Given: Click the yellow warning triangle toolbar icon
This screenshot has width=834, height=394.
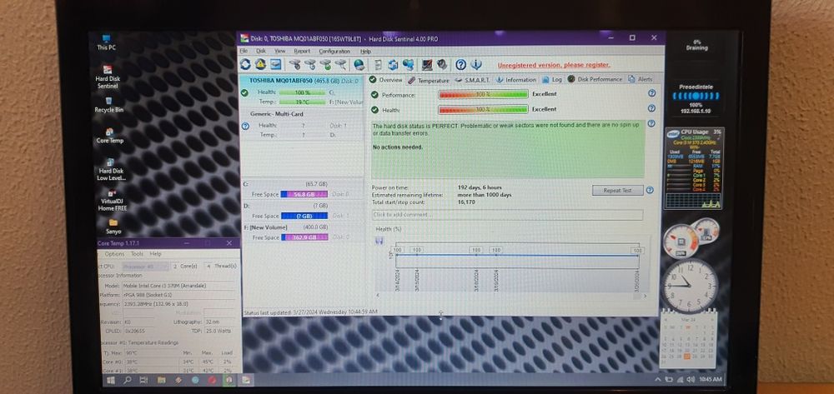Looking at the screenshot, I should 260,64.
